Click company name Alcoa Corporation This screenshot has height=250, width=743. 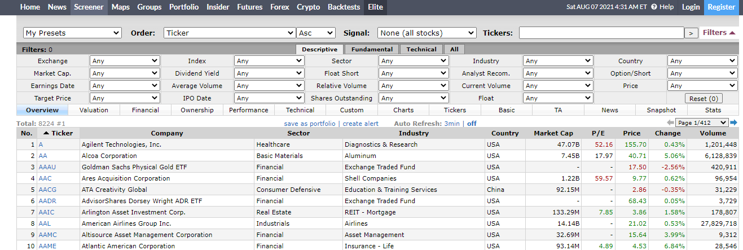point(109,156)
